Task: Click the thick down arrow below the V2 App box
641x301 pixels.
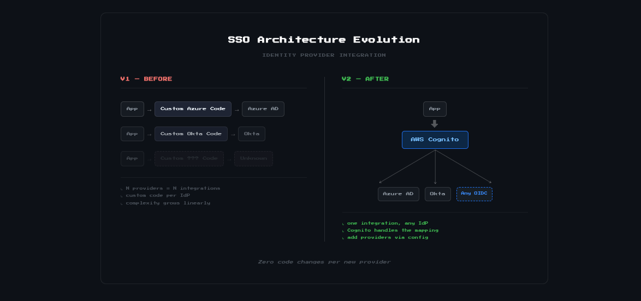Action: pyautogui.click(x=435, y=124)
